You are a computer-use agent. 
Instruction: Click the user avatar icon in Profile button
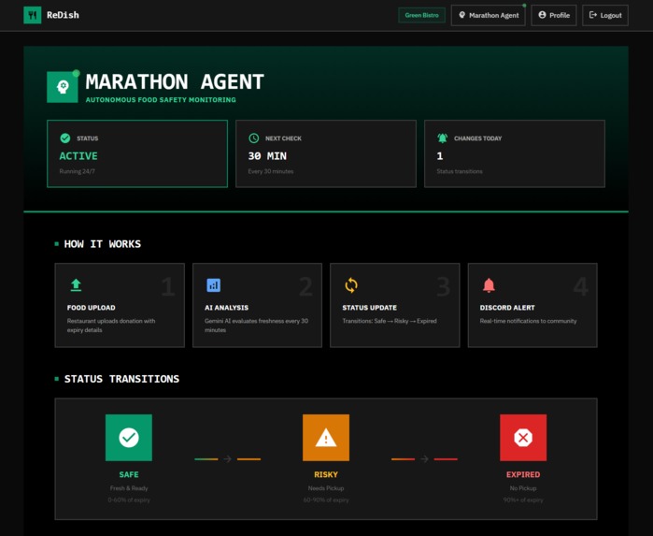point(542,15)
